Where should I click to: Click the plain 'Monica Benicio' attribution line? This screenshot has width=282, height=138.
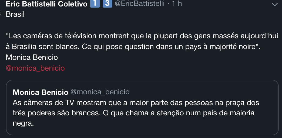click(32, 57)
